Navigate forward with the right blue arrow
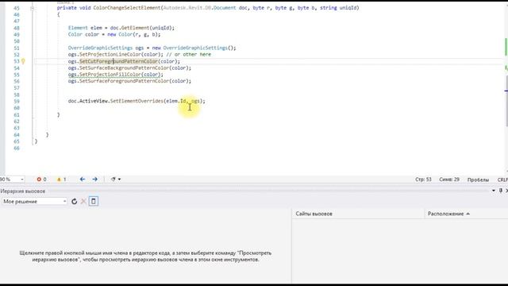The height and width of the screenshot is (286, 508). tap(94, 180)
